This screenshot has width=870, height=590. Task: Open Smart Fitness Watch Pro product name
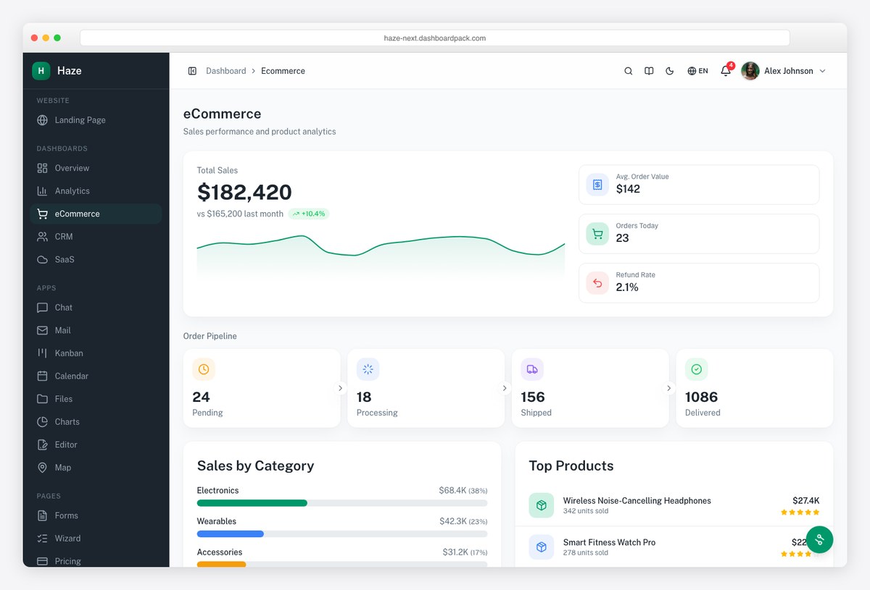click(609, 542)
